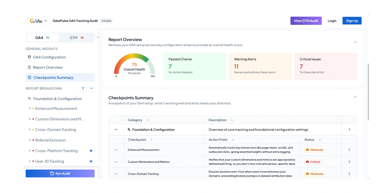Click Critical status badge for Custom Dimensions
The width and height of the screenshot is (392, 193).
tap(313, 162)
